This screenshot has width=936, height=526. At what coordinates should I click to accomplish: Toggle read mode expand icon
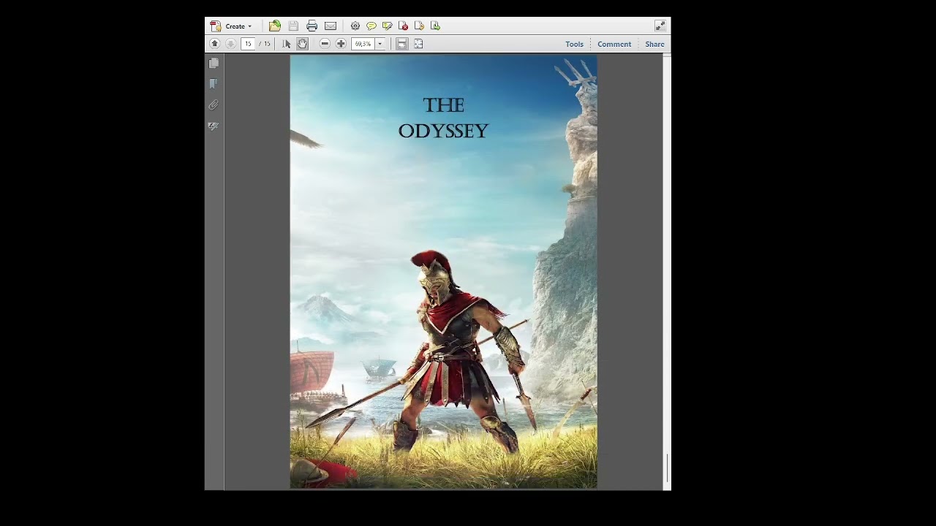click(x=660, y=26)
